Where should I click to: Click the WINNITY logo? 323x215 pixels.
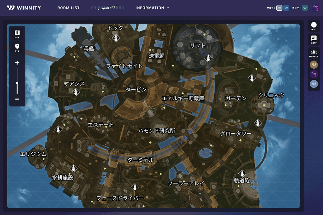pos(24,8)
